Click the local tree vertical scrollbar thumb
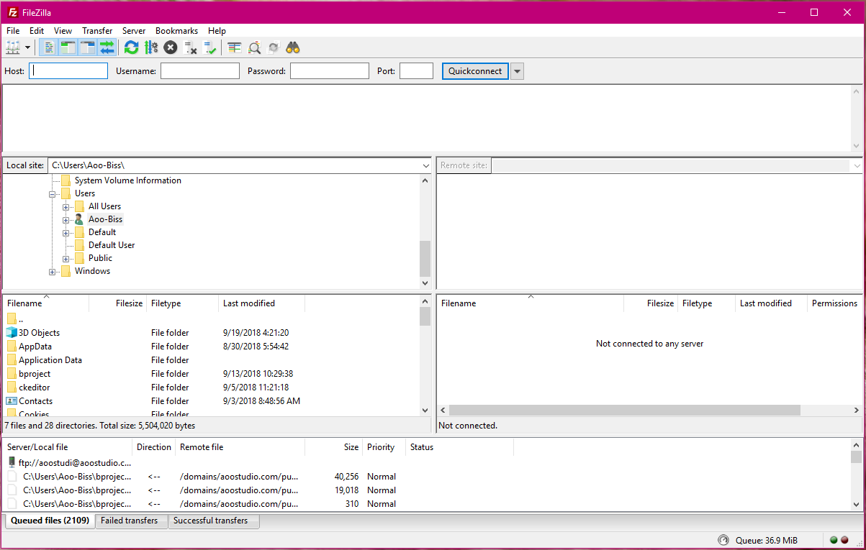Image resolution: width=866 pixels, height=550 pixels. [425, 259]
